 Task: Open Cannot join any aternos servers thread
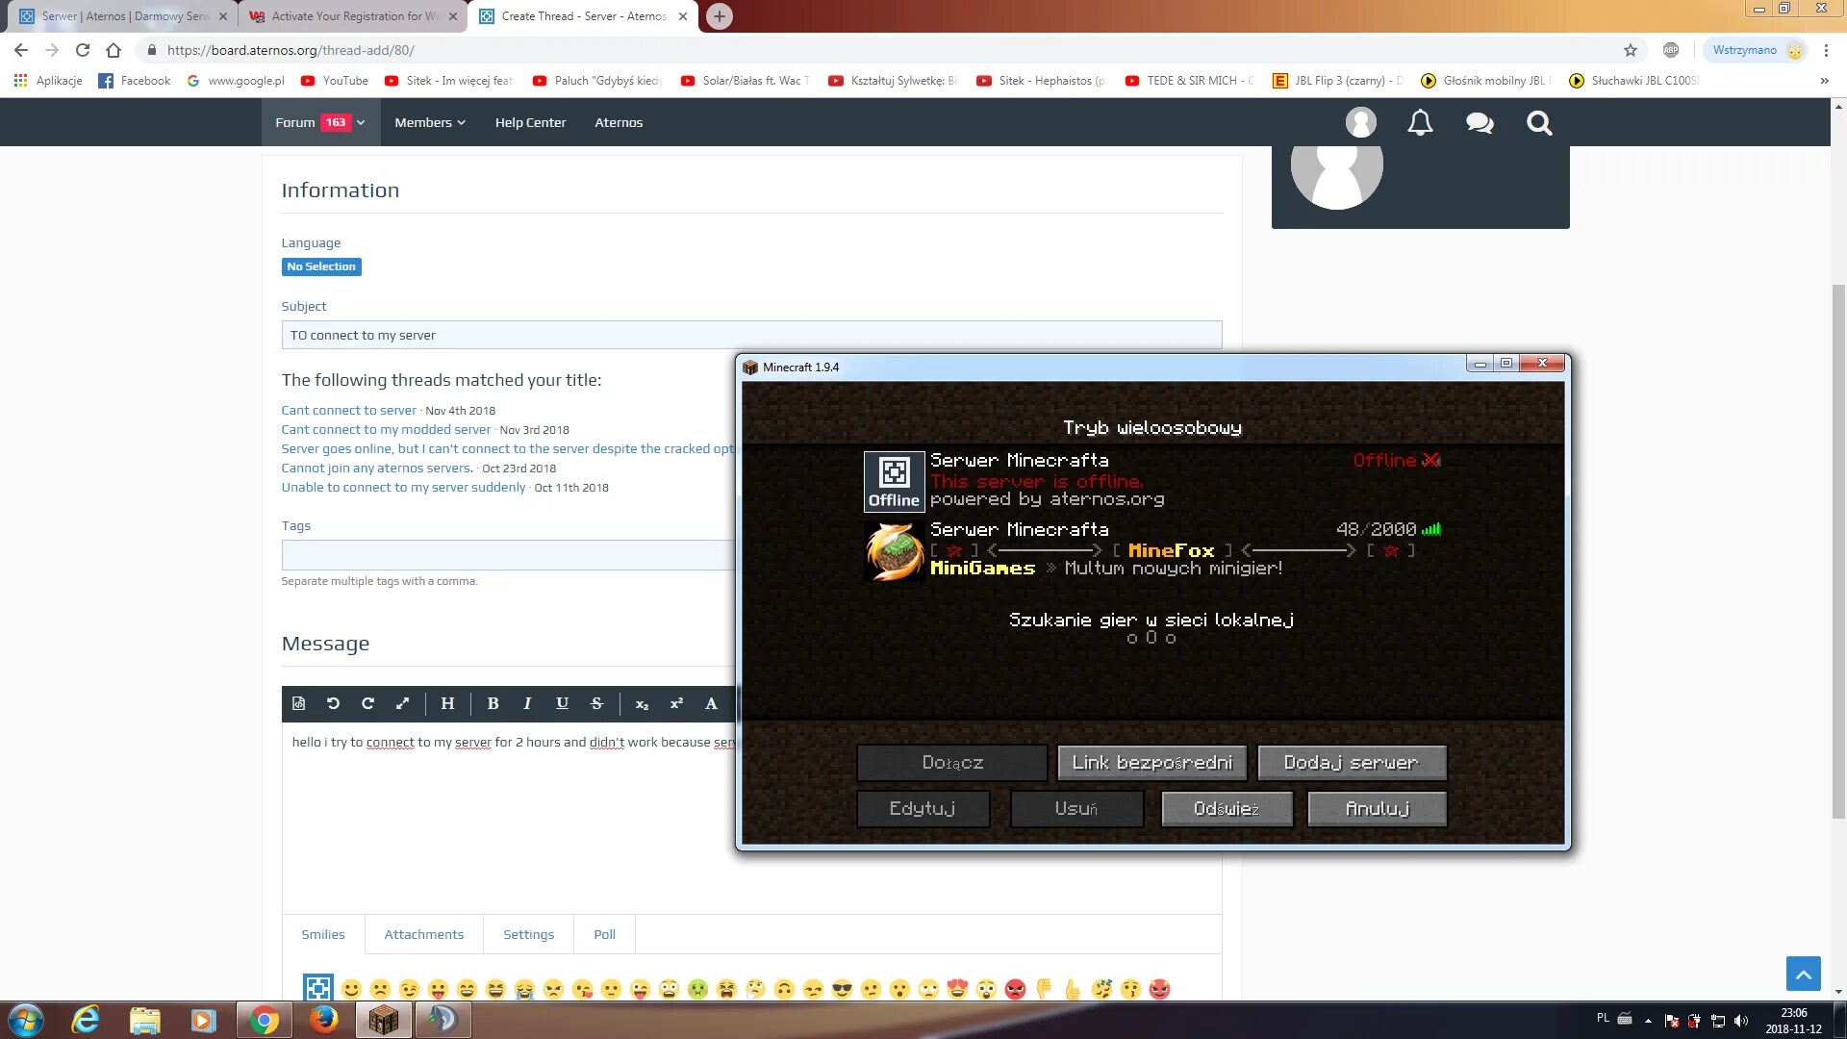point(377,468)
